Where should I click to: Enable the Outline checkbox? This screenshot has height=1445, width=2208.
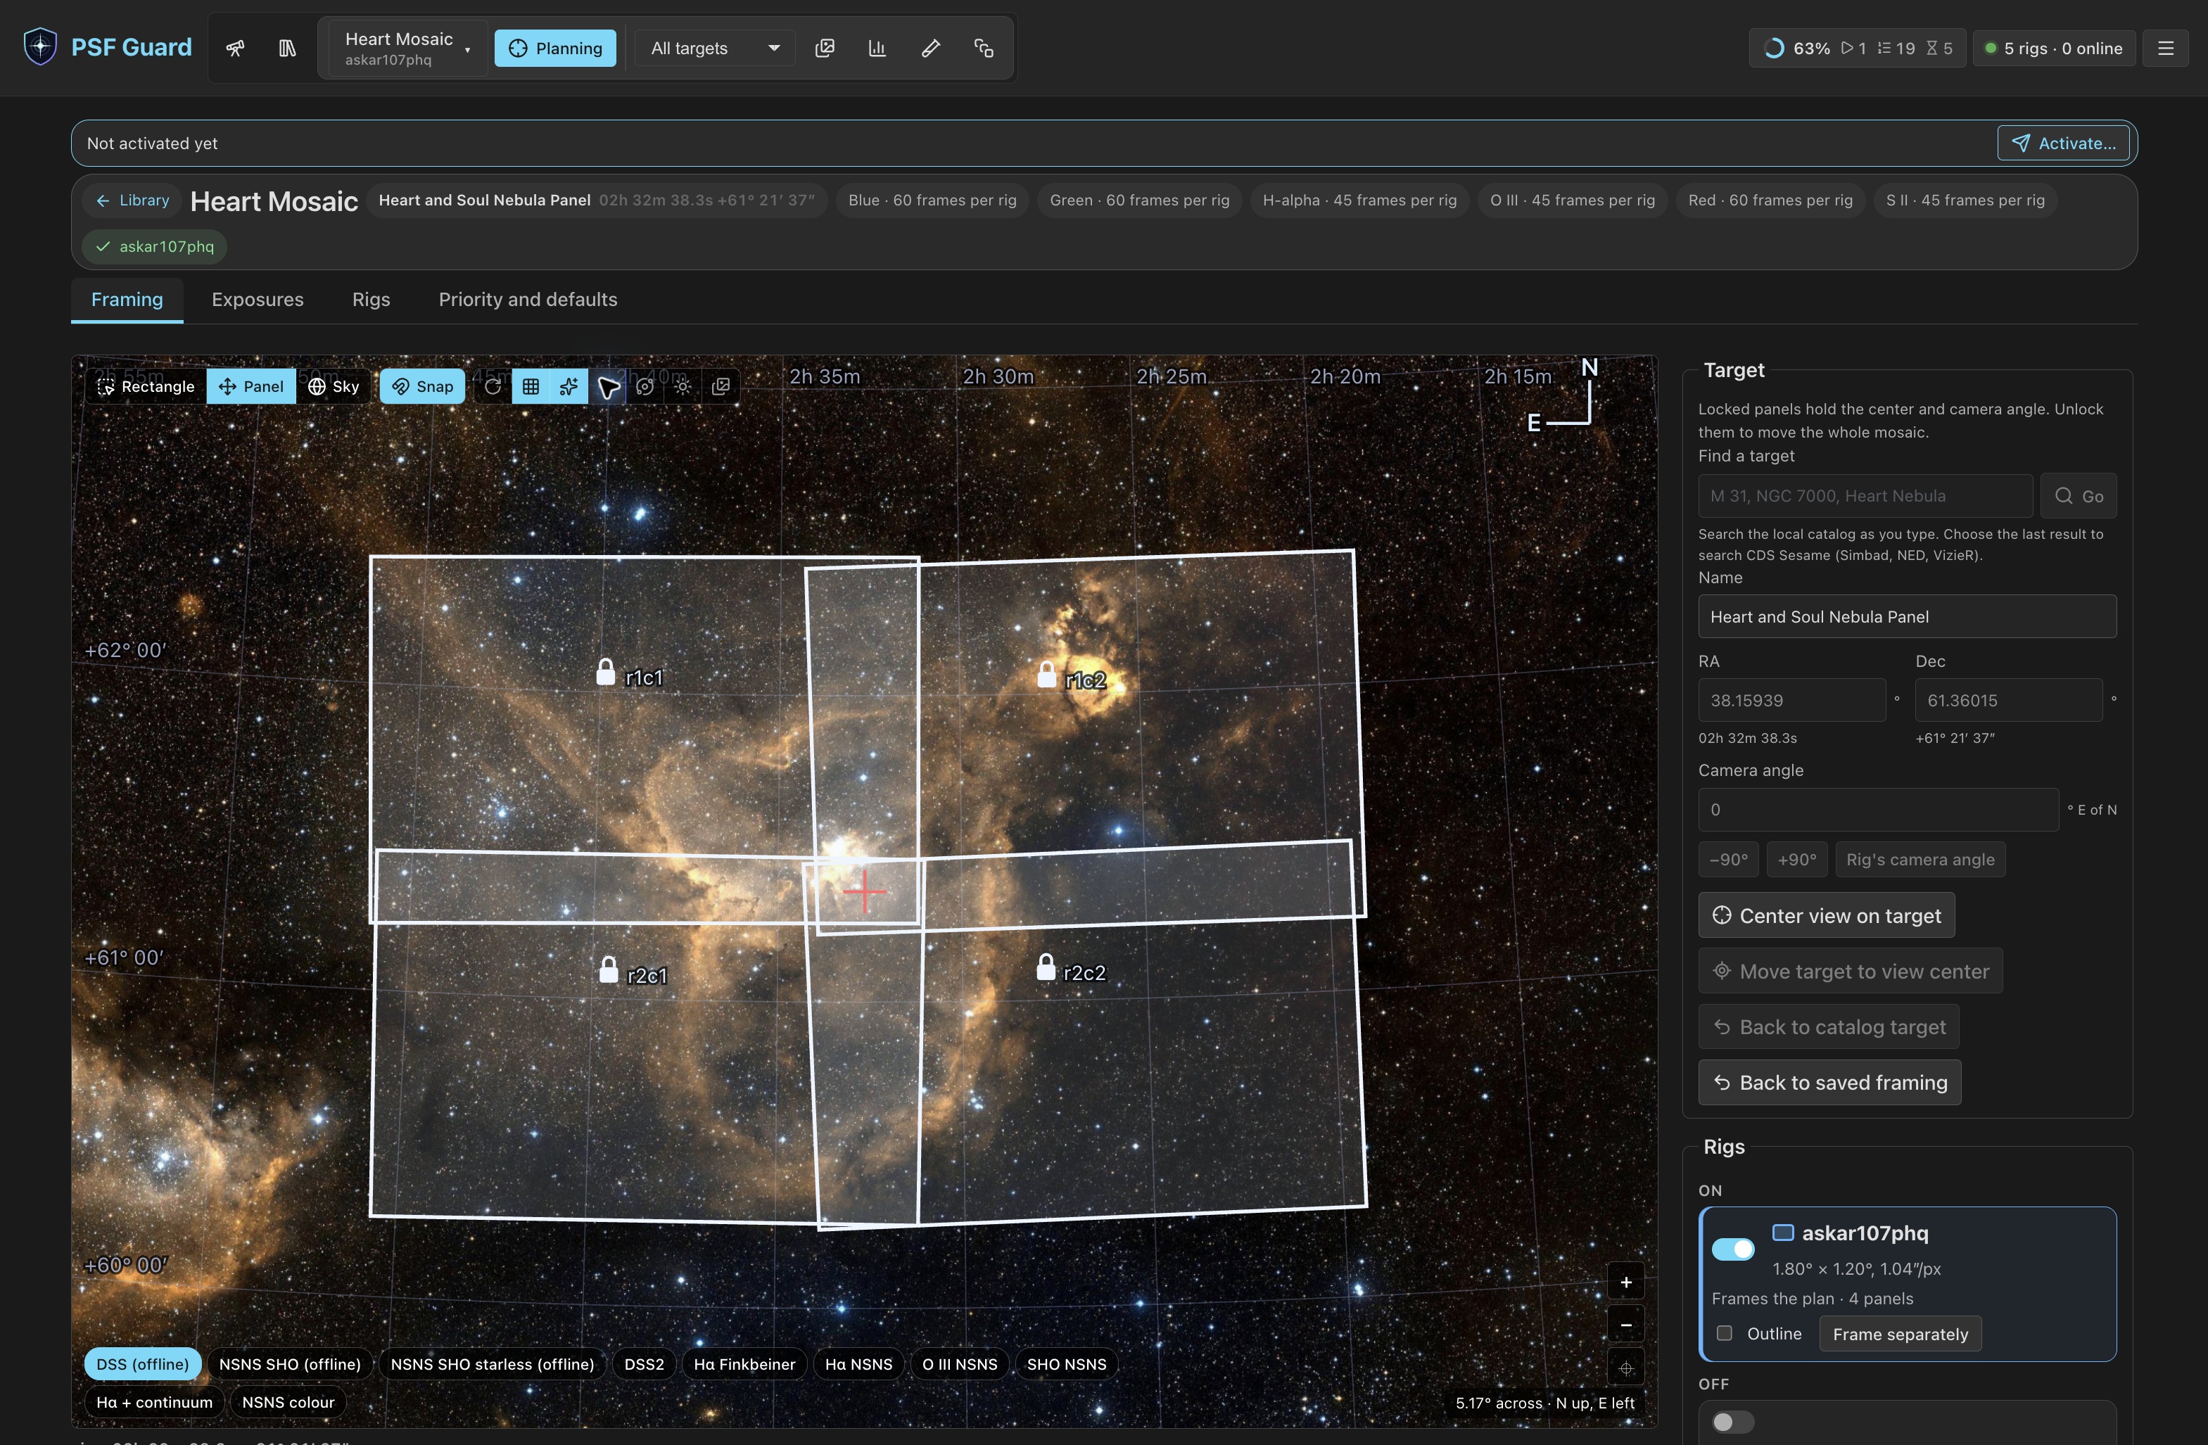tap(1724, 1334)
